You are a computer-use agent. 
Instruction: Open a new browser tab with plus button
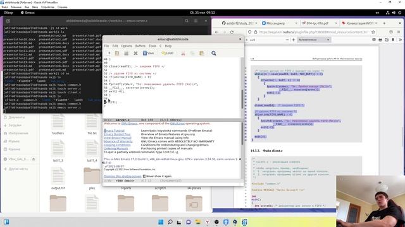384,23
